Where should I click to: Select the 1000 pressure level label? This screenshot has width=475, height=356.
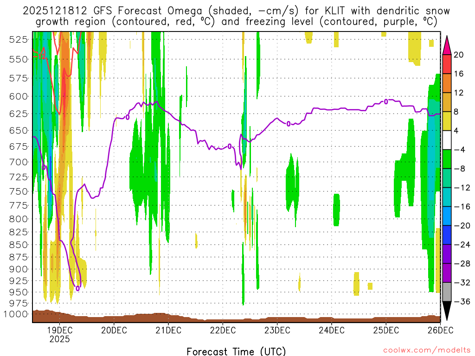16,314
